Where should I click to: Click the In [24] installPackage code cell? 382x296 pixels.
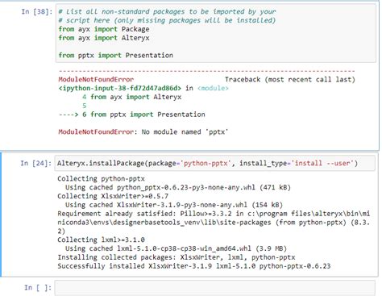click(214, 163)
